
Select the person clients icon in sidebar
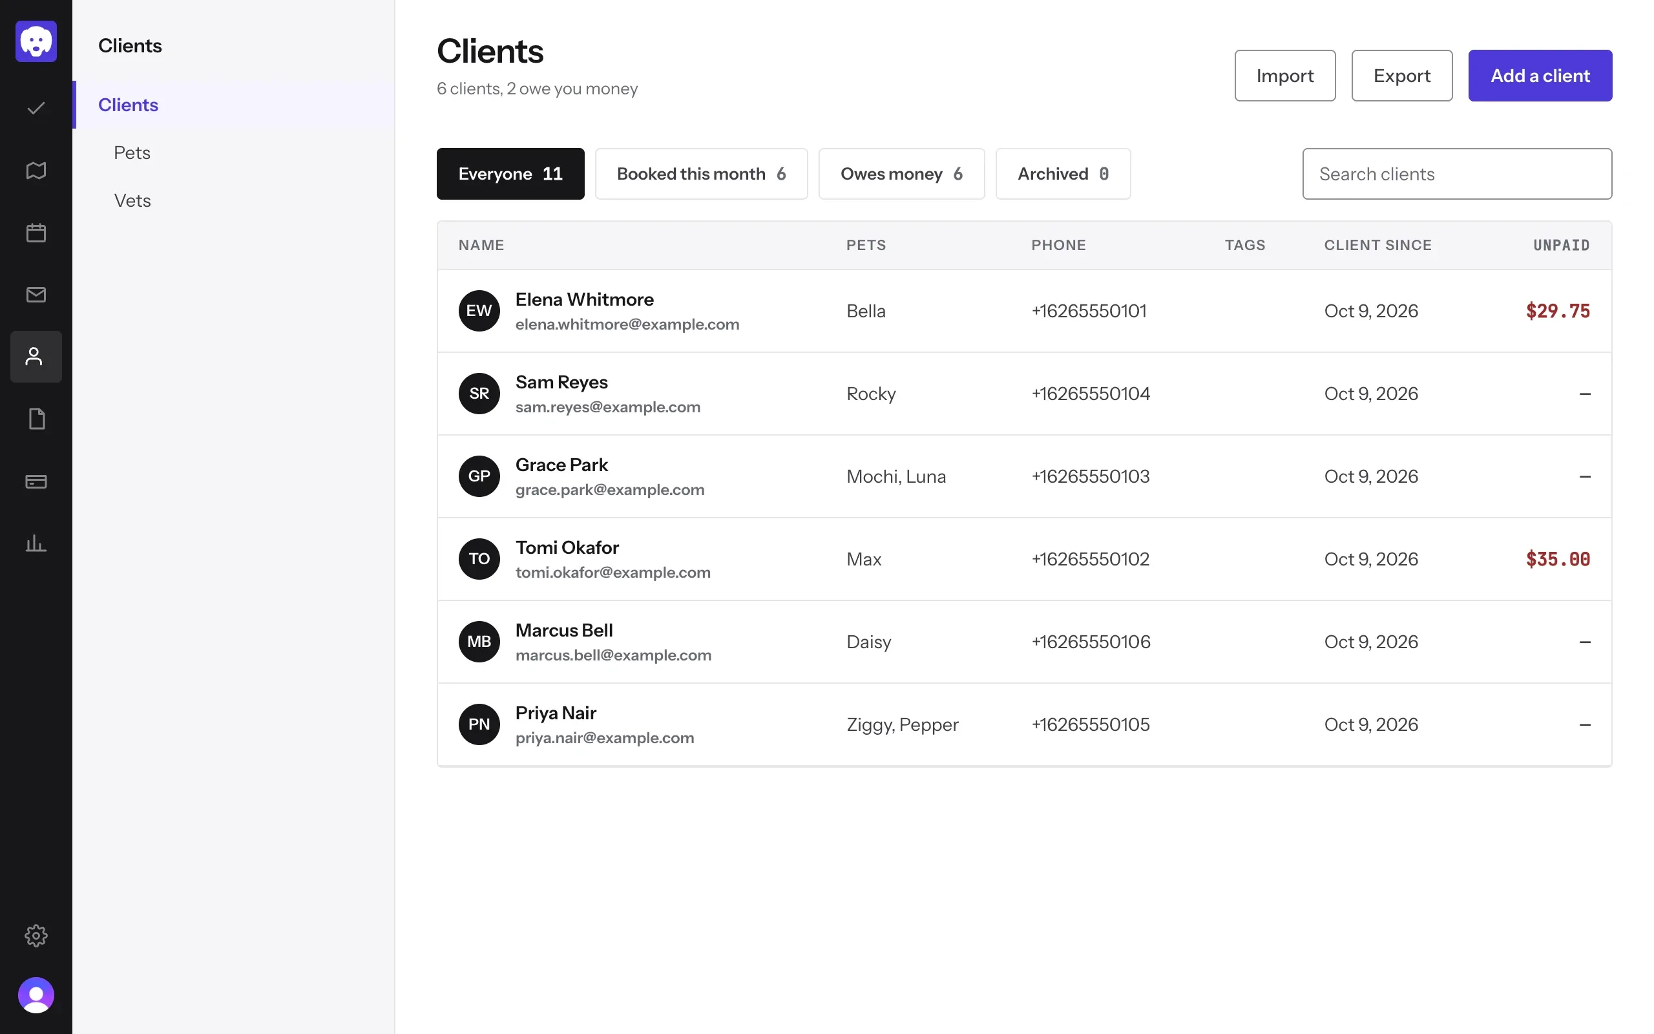click(36, 357)
